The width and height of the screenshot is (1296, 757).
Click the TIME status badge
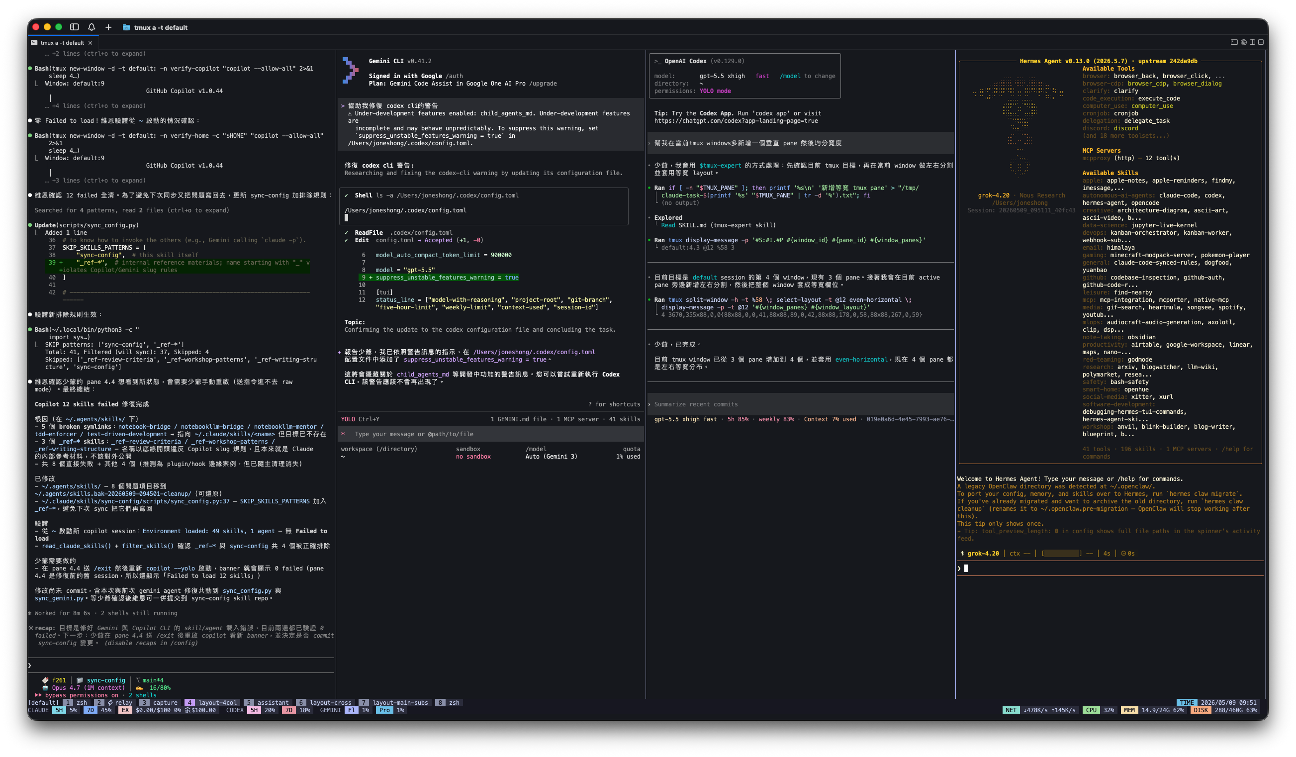[1187, 702]
